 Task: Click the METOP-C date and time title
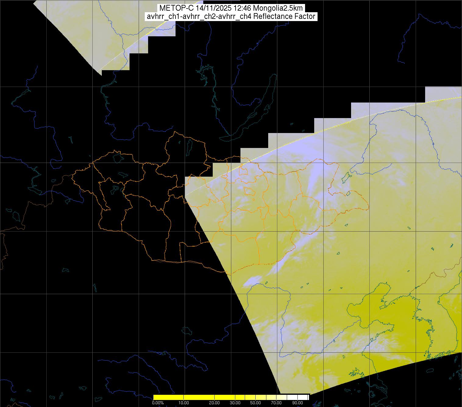pos(231,8)
